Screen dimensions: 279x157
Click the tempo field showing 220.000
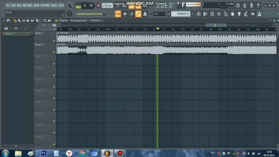tap(107, 6)
